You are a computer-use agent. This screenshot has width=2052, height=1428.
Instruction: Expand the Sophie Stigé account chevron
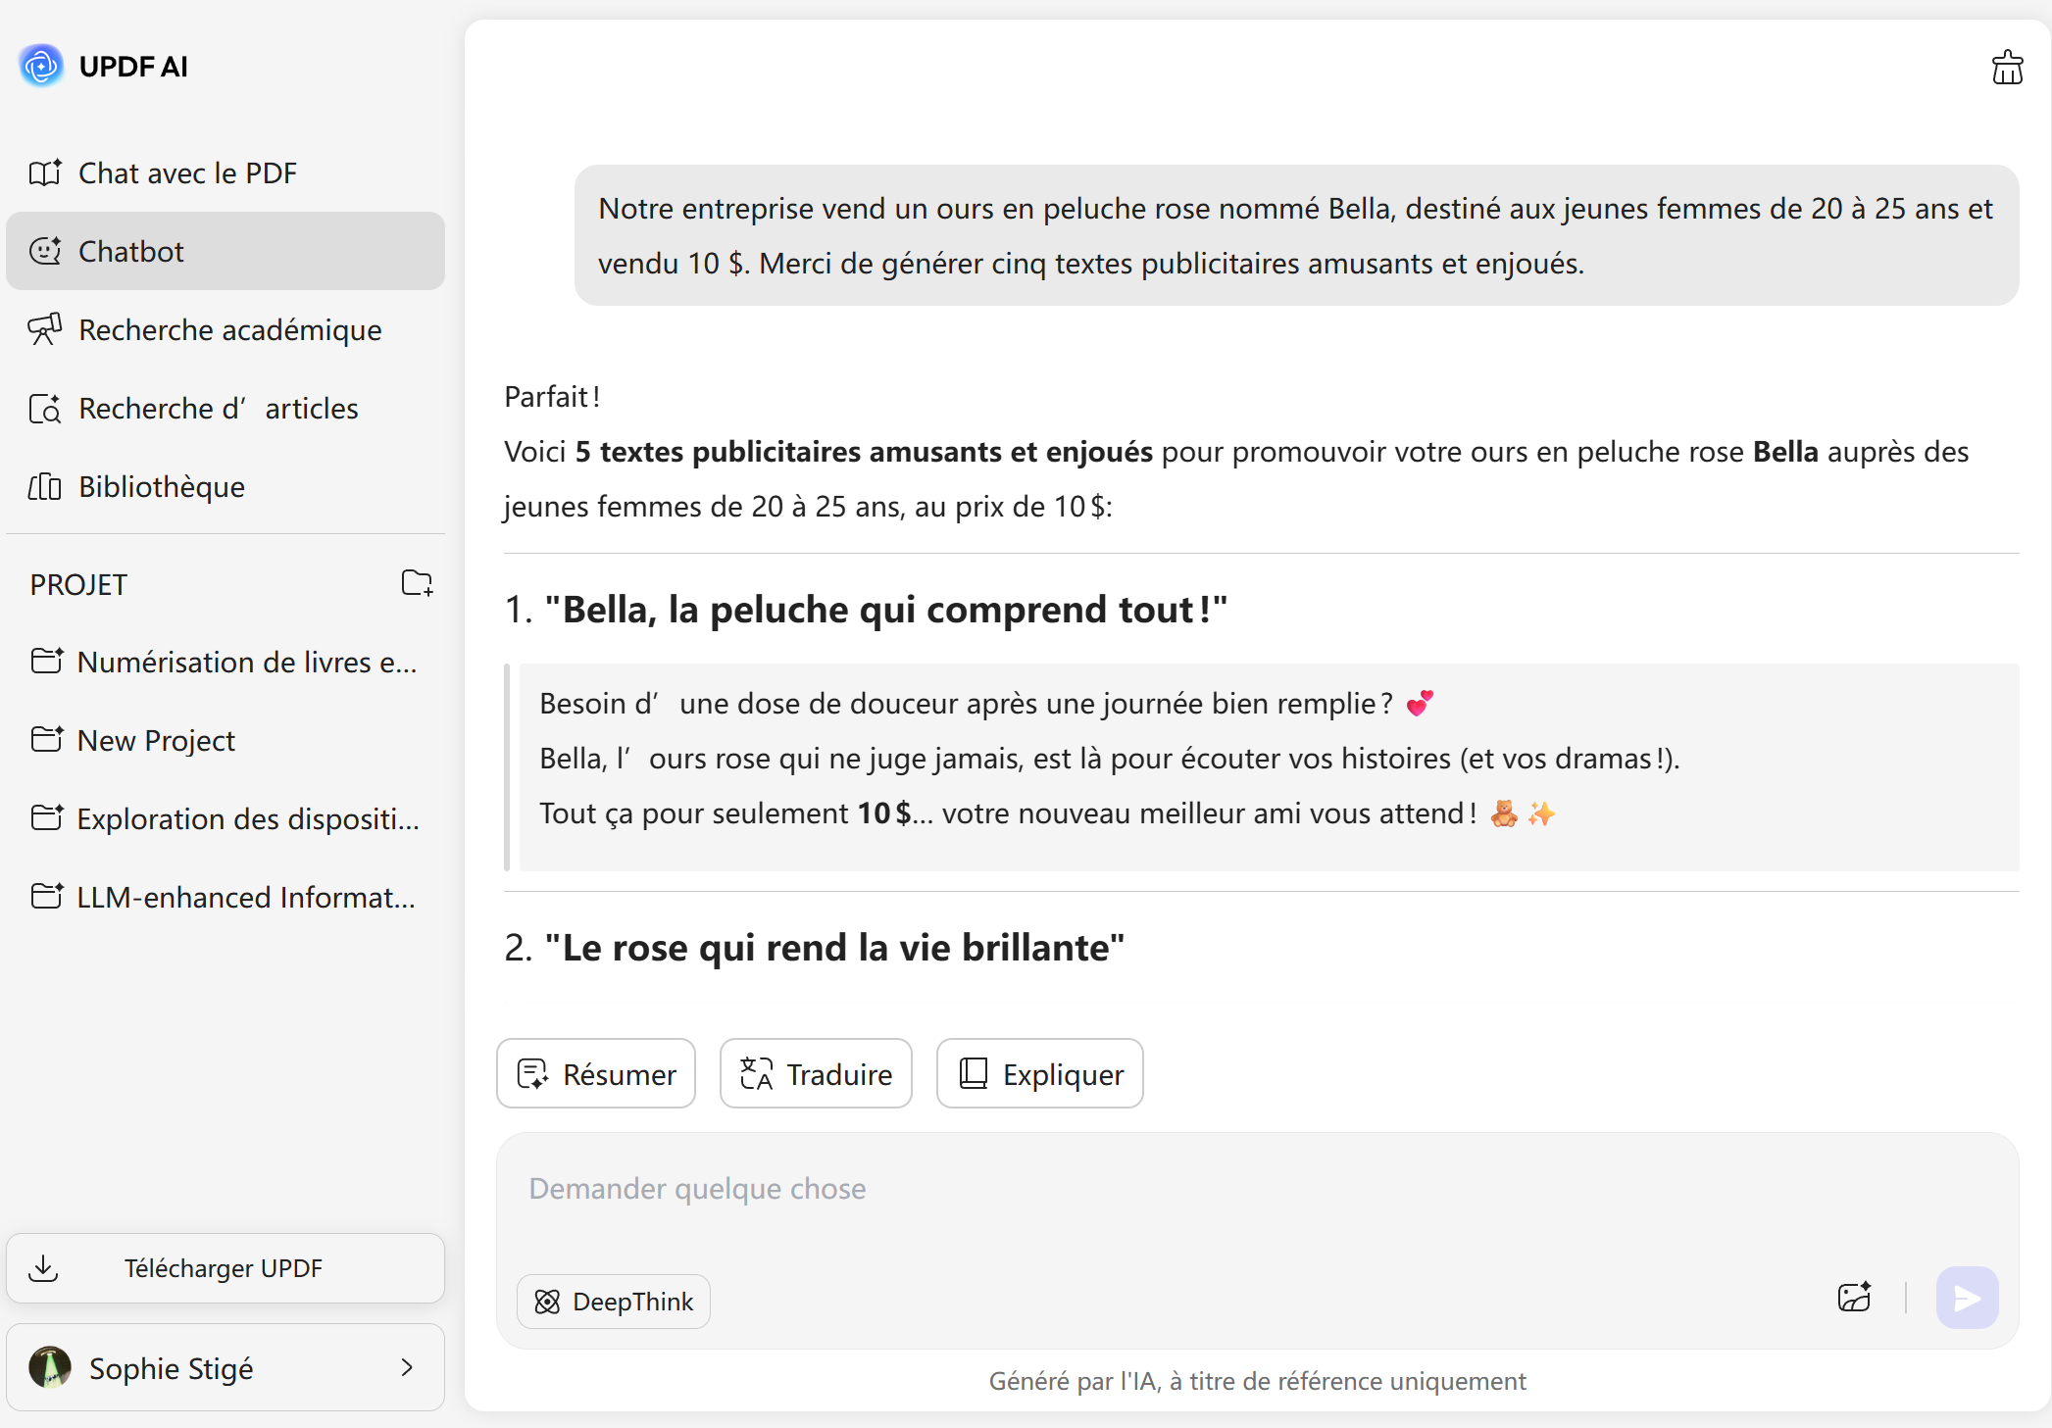tap(407, 1367)
